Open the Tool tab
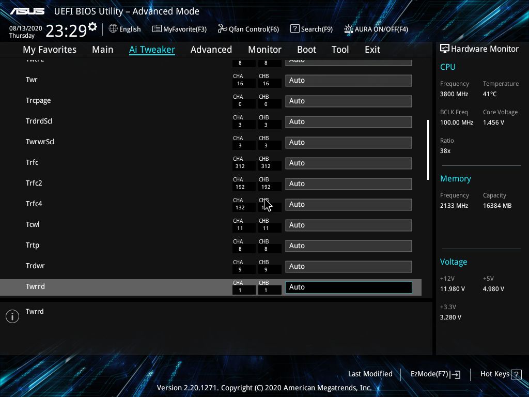This screenshot has width=529, height=397. 340,50
